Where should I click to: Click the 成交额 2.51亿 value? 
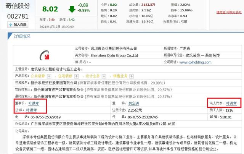[146, 10]
